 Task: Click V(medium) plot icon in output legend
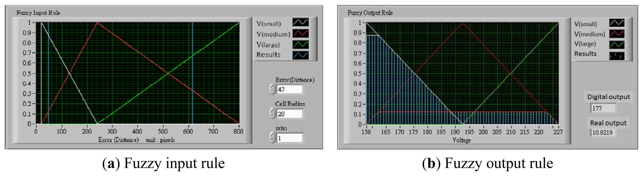617,33
